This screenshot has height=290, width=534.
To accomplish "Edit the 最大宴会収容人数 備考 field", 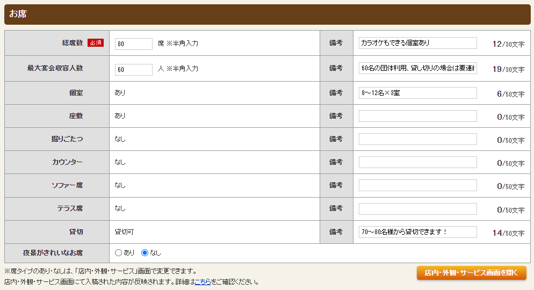I will [417, 68].
